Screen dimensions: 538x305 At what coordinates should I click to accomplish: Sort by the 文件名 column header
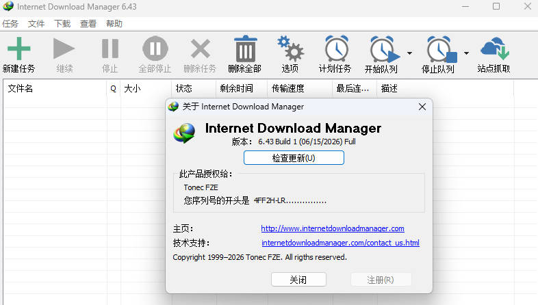55,89
